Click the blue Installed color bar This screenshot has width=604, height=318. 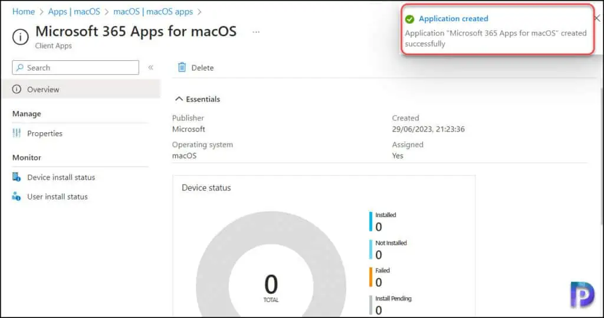click(370, 222)
